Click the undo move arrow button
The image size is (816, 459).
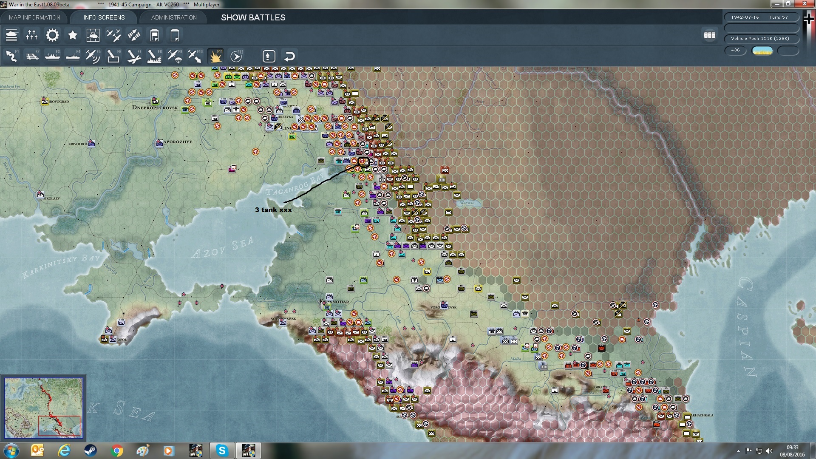coord(289,56)
